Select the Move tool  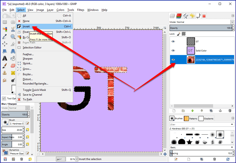click(x=5, y=44)
